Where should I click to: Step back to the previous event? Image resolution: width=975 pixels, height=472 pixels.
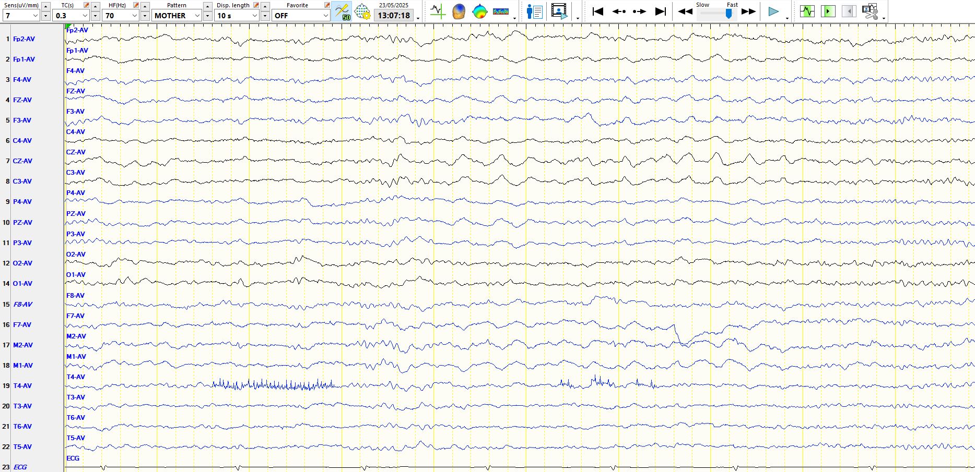pos(619,11)
